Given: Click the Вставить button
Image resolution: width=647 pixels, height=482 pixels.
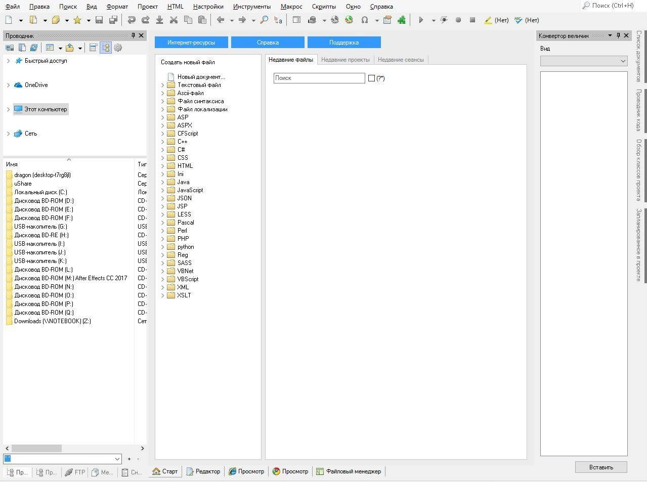Looking at the screenshot, I should tap(601, 467).
